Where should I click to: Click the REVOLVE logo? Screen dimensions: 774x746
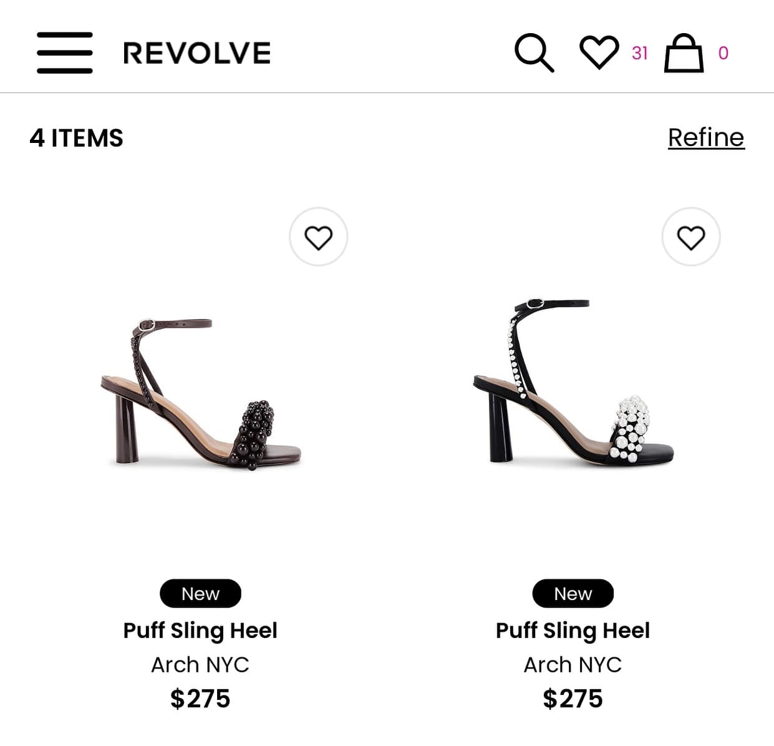197,53
